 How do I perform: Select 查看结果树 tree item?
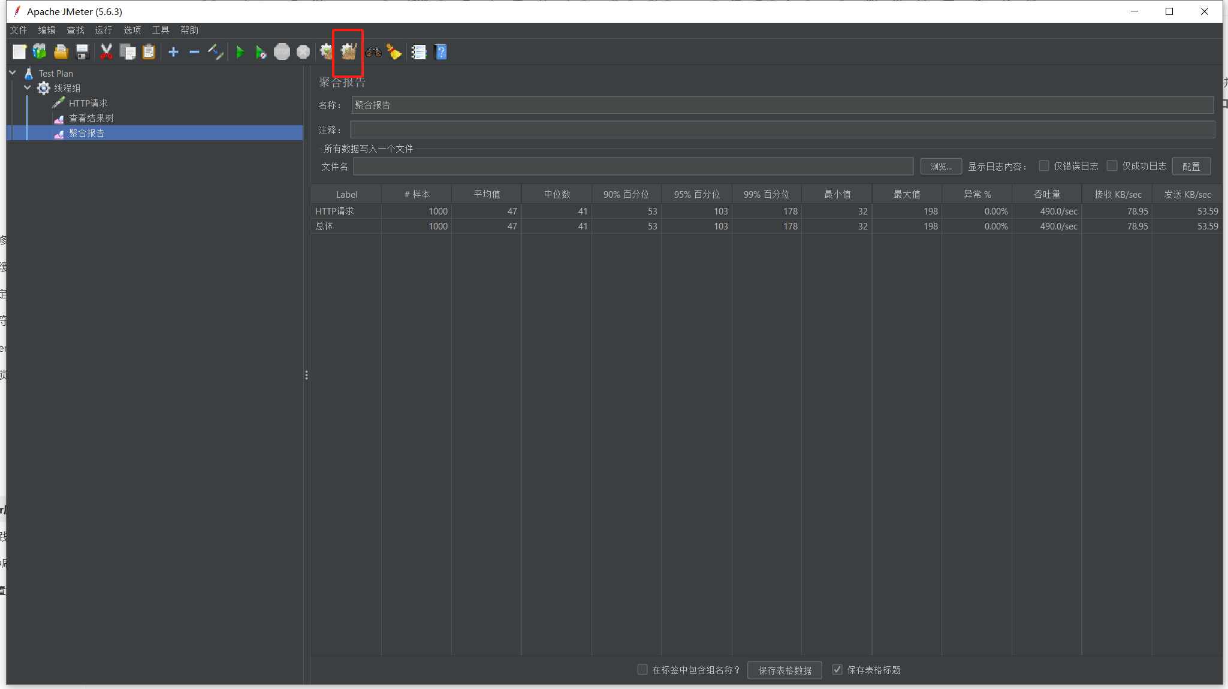[x=91, y=118]
